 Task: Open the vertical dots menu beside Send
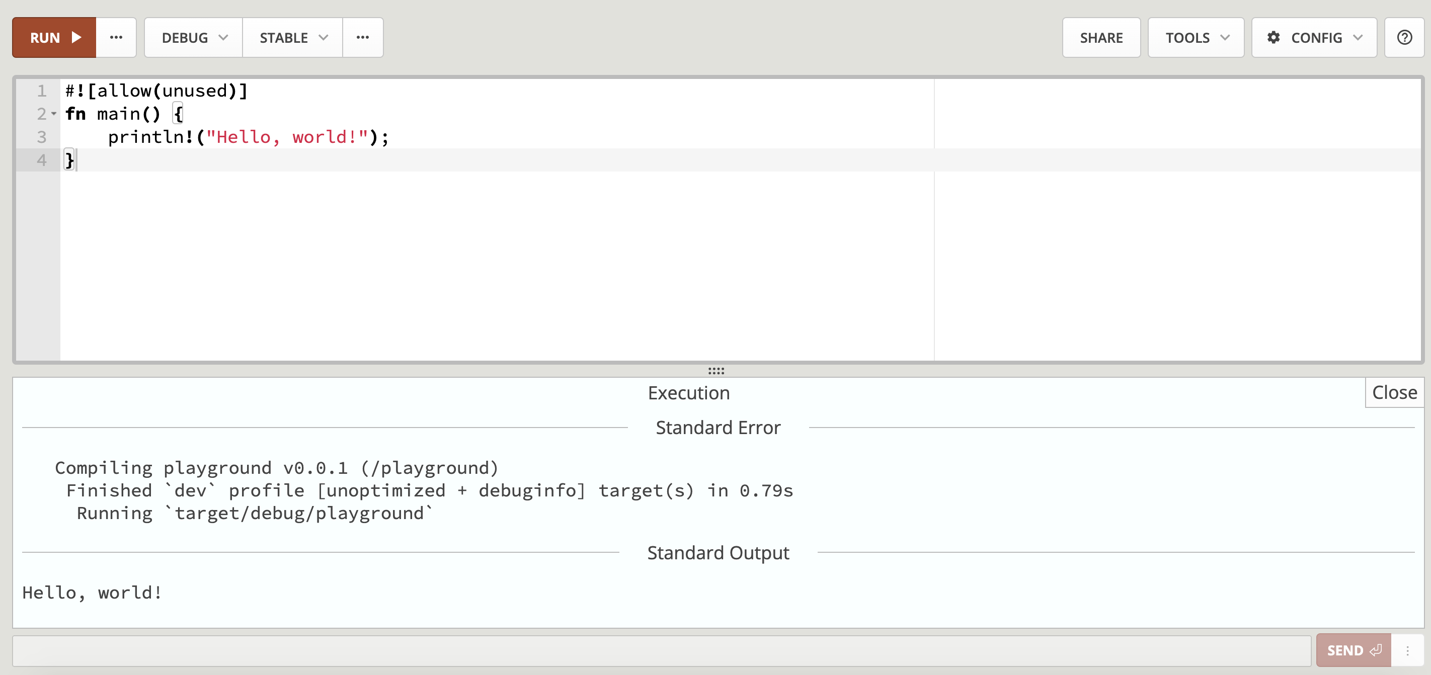[x=1407, y=650]
